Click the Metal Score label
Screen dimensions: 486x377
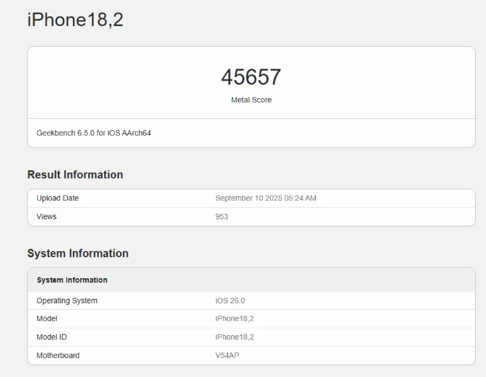point(251,100)
